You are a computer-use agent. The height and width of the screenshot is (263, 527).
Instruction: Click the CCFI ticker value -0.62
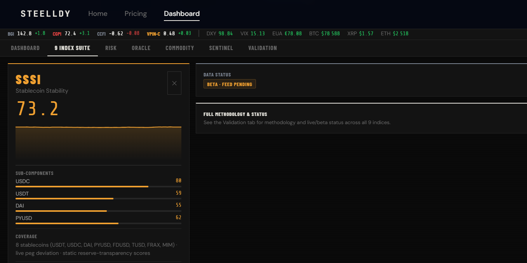pyautogui.click(x=116, y=34)
